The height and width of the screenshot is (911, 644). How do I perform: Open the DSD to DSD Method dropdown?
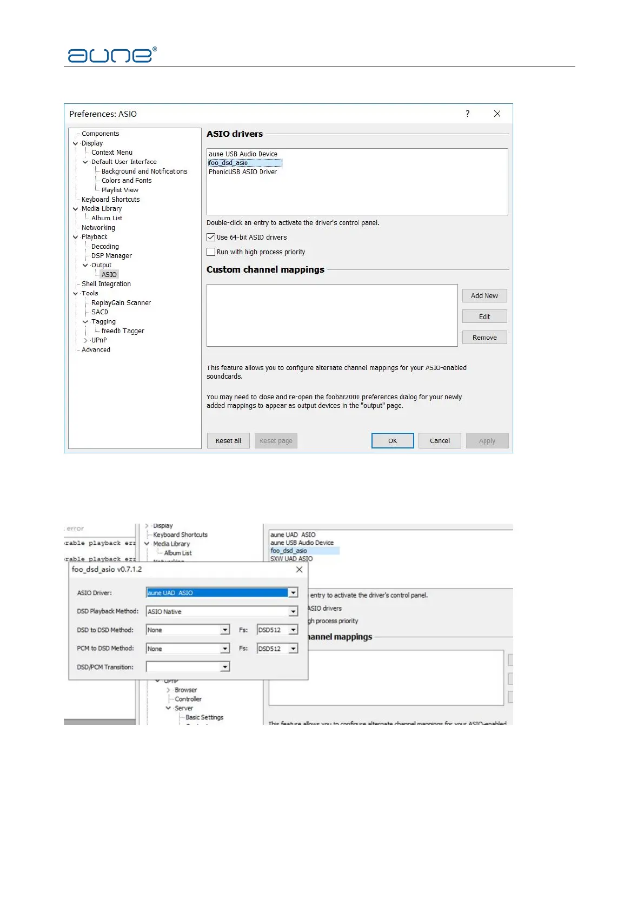point(225,630)
